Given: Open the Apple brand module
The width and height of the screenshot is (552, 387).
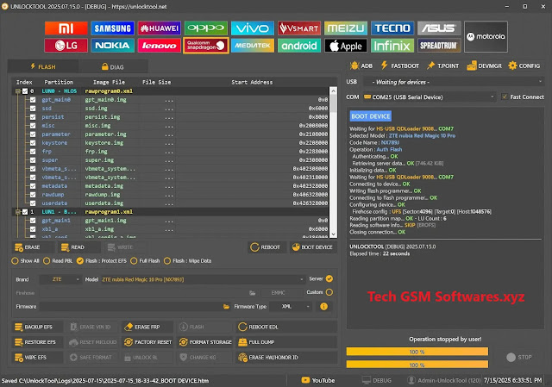Looking at the screenshot, I should 346,46.
